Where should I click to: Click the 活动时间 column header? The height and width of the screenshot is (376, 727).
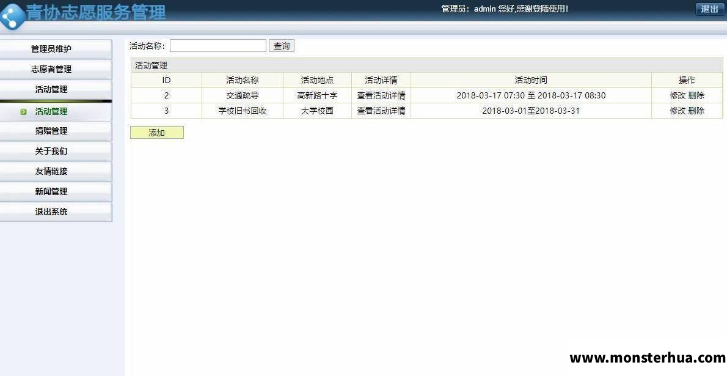(x=531, y=80)
